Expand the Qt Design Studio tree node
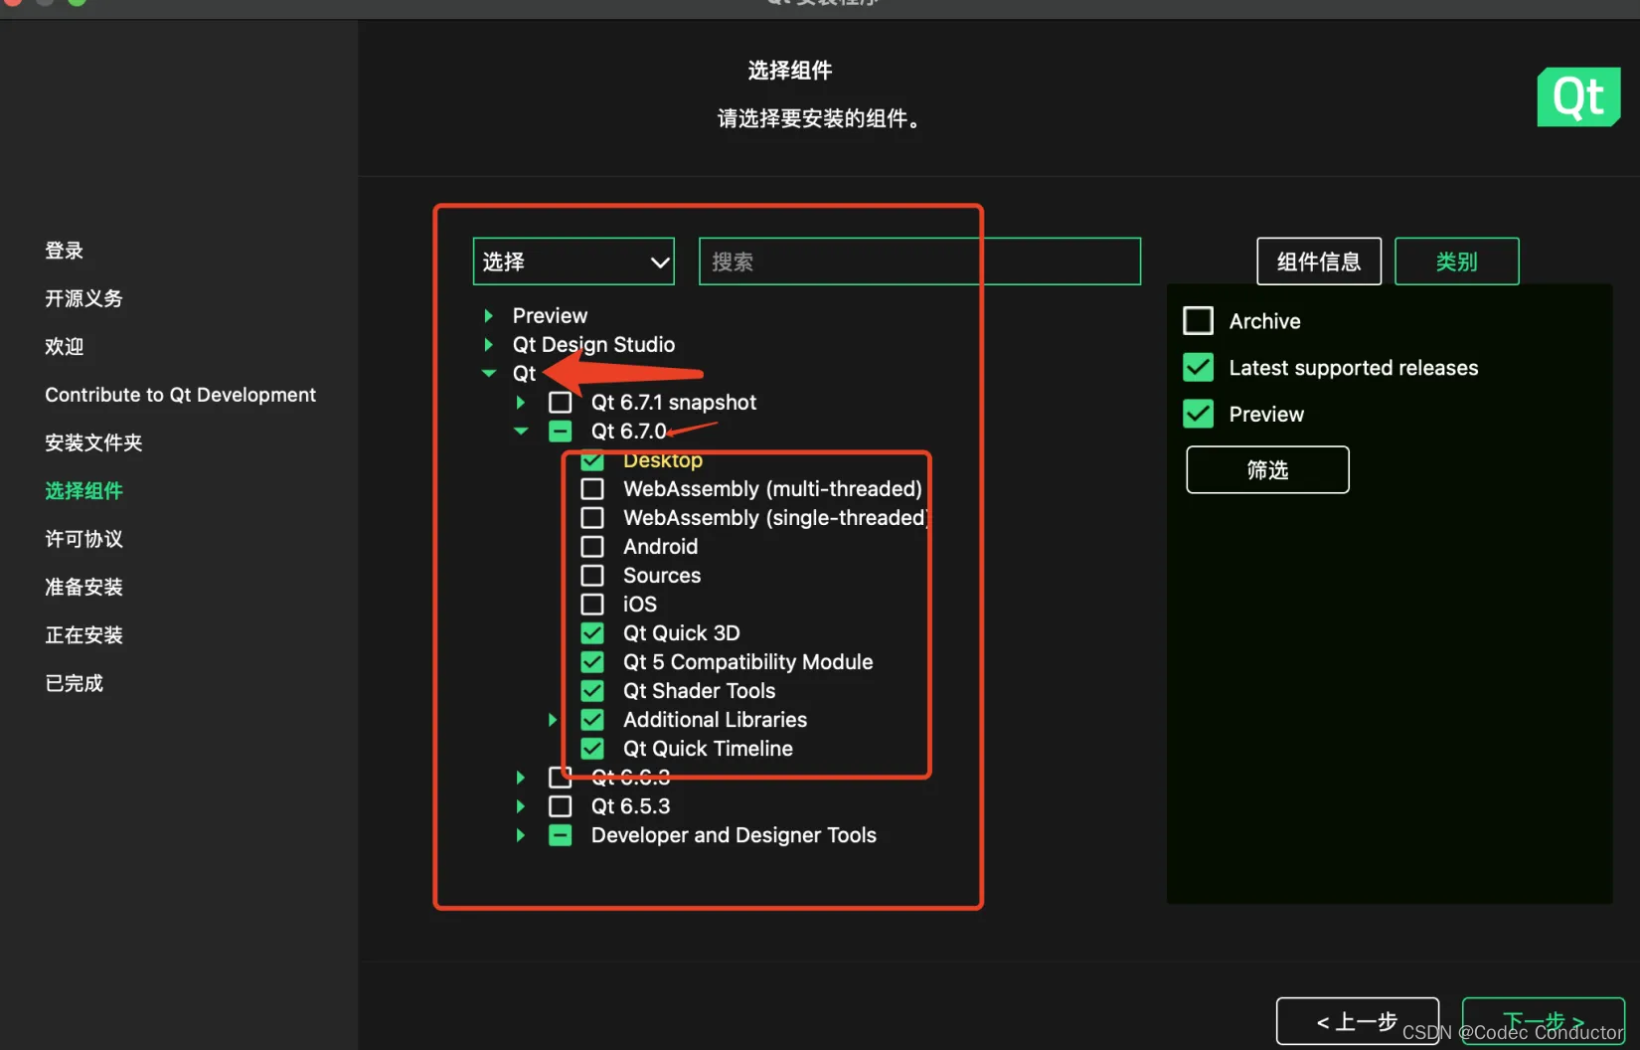 (488, 345)
